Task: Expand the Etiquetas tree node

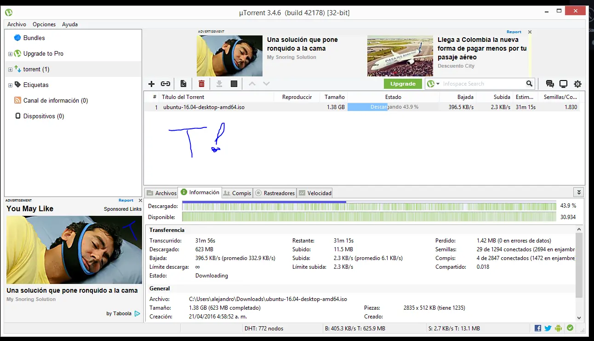Action: point(10,85)
